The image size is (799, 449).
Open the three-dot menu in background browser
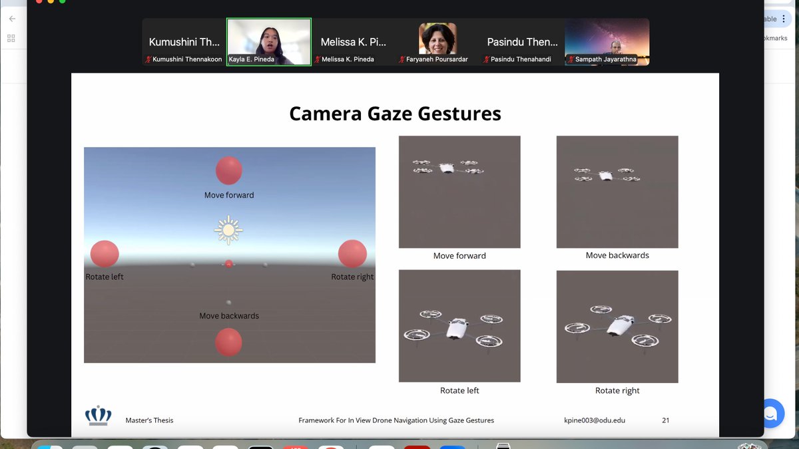(x=784, y=19)
